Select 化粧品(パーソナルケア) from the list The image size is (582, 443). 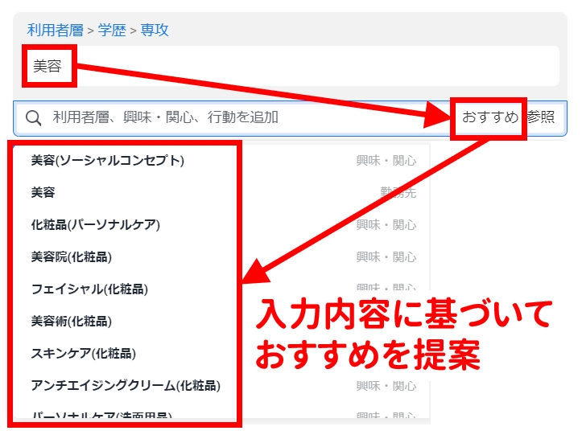pyautogui.click(x=95, y=225)
